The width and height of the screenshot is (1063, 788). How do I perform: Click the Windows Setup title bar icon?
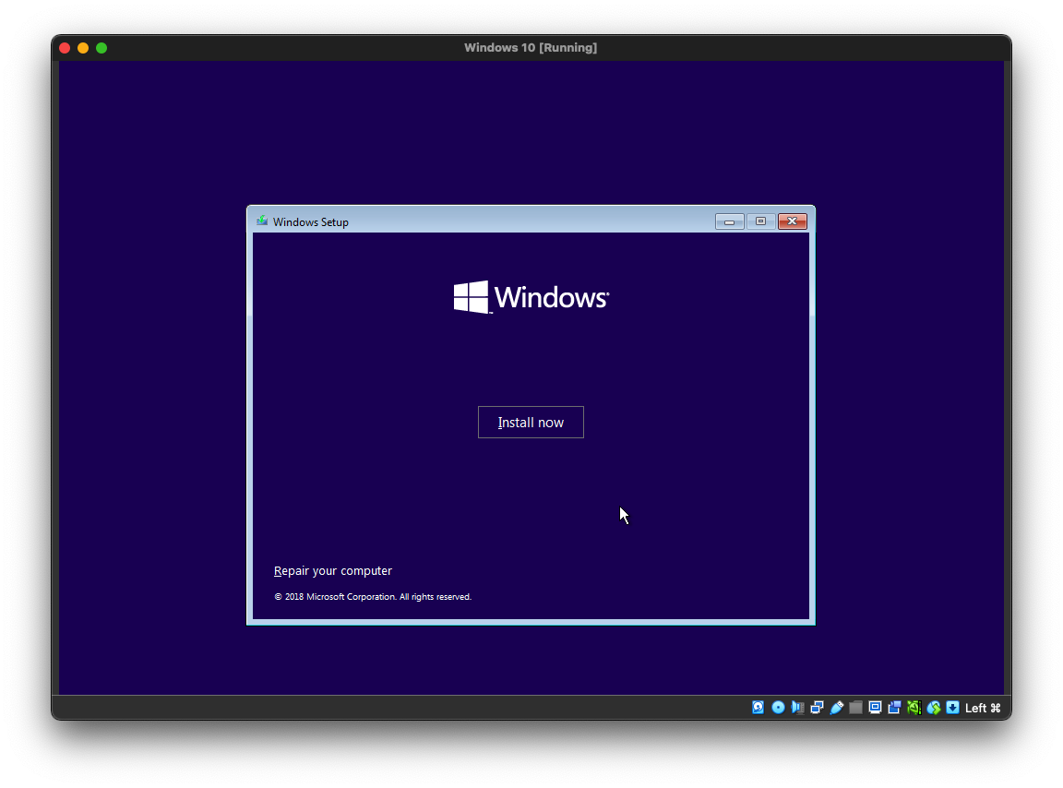(x=262, y=221)
